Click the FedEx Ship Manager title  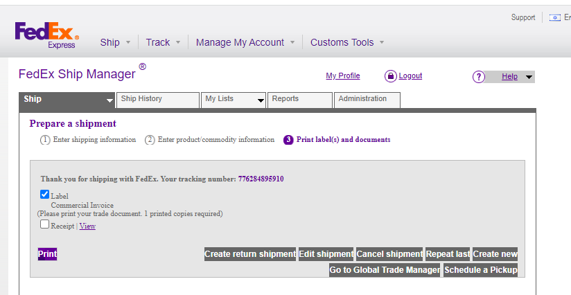click(x=77, y=74)
